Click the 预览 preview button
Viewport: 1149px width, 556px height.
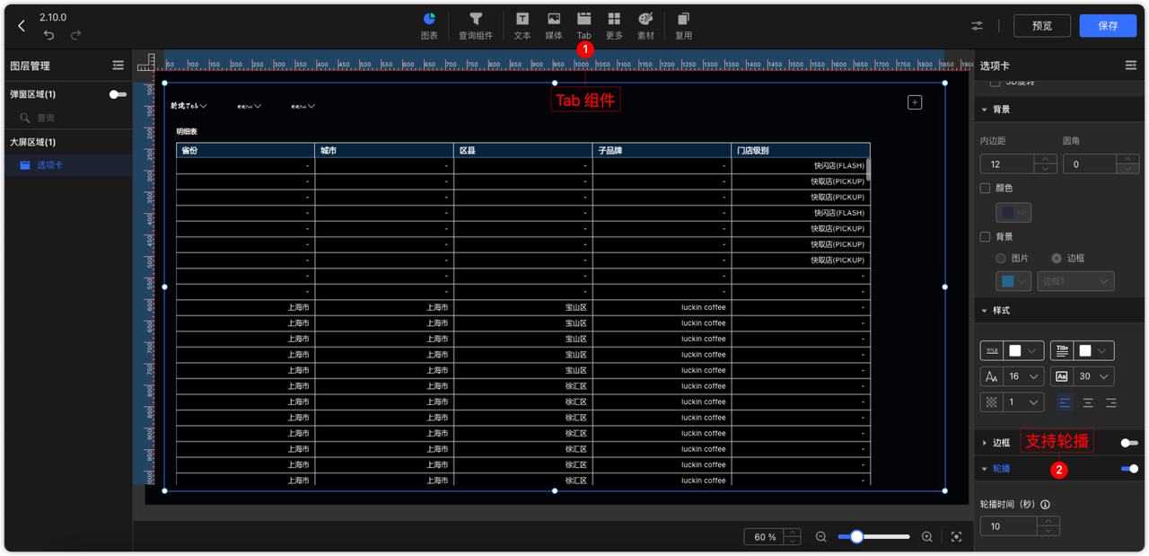click(x=1041, y=25)
